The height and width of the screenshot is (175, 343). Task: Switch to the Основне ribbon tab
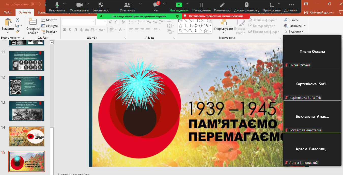click(25, 12)
